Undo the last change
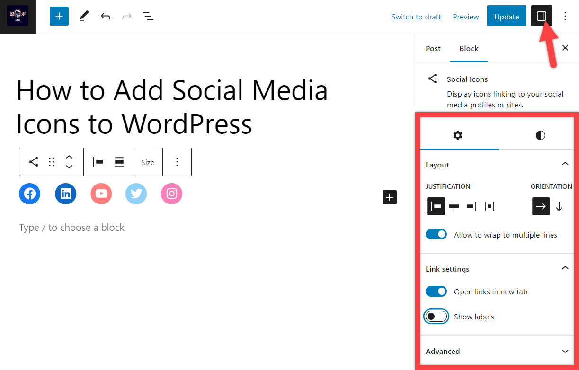579x370 pixels. point(106,17)
